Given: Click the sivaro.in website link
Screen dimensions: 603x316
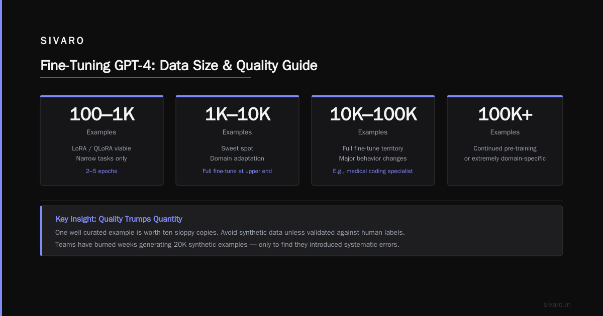Looking at the screenshot, I should point(557,304).
